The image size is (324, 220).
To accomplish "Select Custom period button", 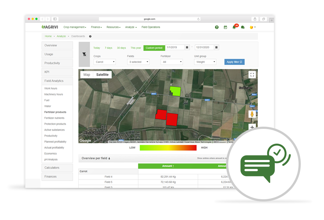I will [154, 48].
